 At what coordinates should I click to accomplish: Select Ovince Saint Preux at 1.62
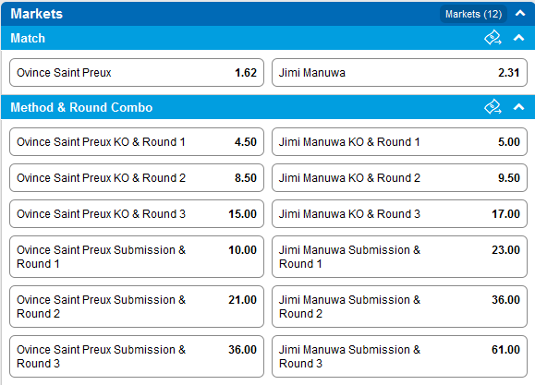point(137,72)
